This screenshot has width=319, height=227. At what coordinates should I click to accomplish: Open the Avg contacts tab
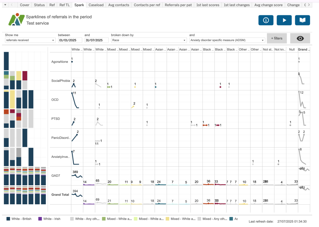tap(118, 5)
